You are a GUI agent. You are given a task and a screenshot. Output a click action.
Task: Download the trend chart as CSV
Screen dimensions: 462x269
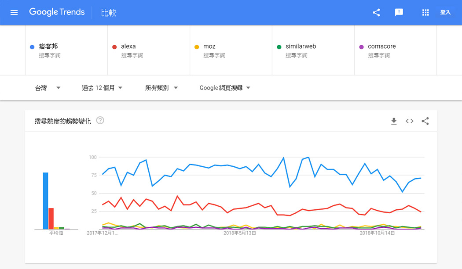click(394, 121)
